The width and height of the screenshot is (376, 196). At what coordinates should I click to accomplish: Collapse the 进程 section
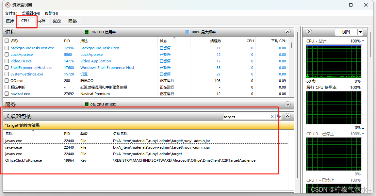(287, 32)
